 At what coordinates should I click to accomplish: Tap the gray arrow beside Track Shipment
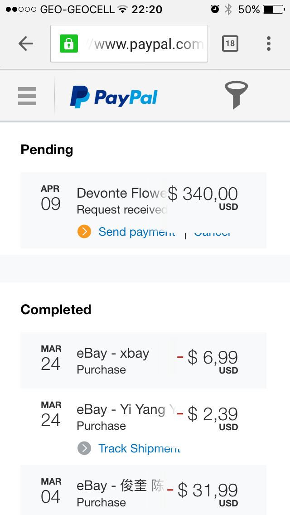[x=84, y=448]
